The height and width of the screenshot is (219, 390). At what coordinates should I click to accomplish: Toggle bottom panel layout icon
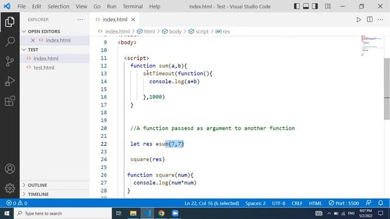306,7
